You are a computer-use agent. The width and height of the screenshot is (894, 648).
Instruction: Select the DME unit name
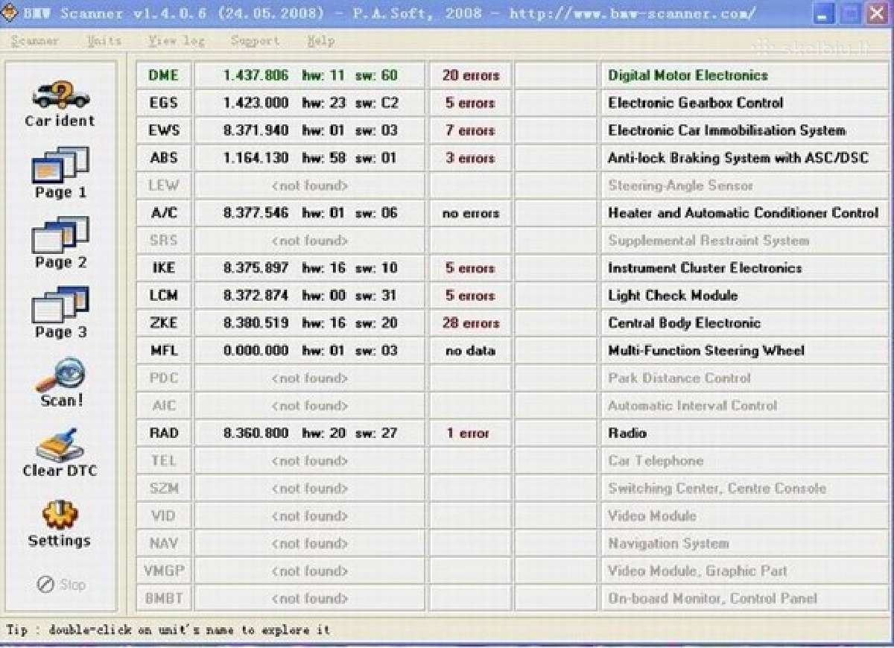(x=164, y=75)
